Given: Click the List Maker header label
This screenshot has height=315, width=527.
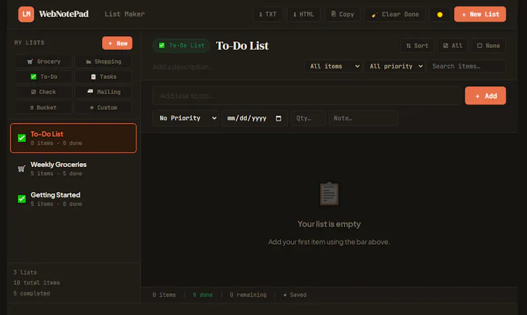Looking at the screenshot, I should point(125,14).
